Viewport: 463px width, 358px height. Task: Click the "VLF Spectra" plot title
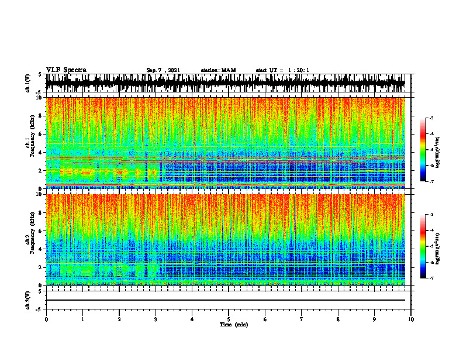click(66, 70)
